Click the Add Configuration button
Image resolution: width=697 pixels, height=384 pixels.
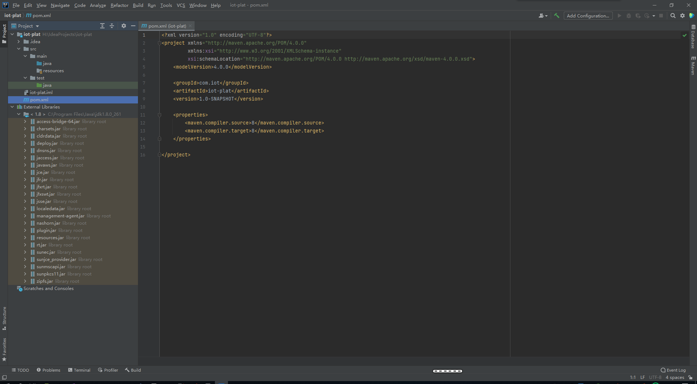click(588, 16)
